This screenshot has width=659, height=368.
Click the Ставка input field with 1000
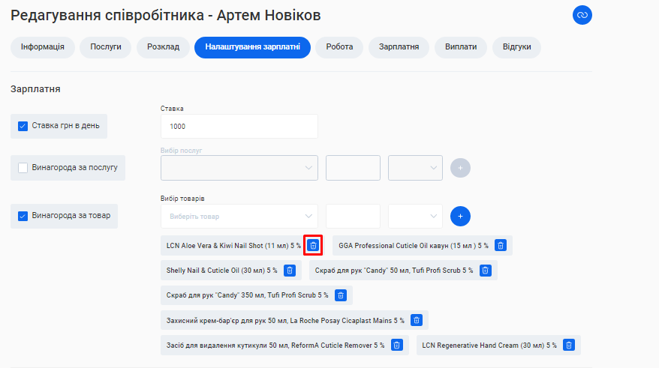click(x=239, y=126)
